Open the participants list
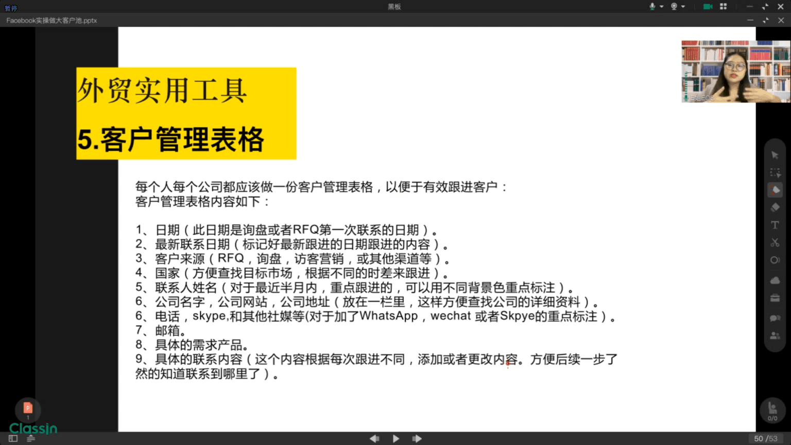Viewport: 791px width, 445px height. [x=775, y=335]
